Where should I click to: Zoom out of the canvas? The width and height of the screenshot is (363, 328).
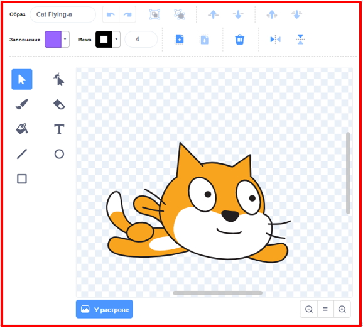[x=309, y=309]
